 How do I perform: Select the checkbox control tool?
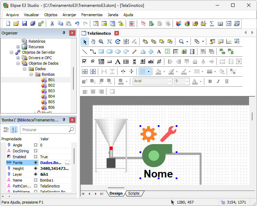(x=85, y=62)
